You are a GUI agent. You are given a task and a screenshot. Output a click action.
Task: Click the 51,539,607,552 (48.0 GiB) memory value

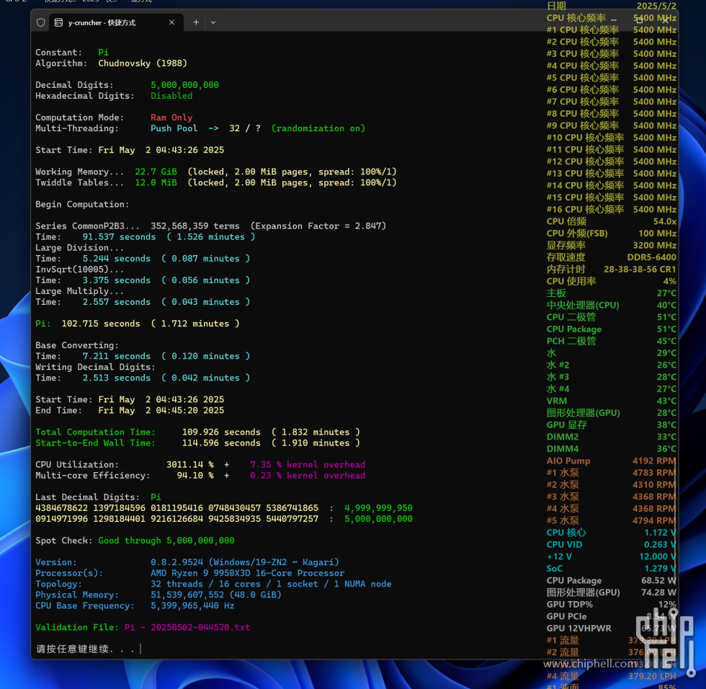(x=215, y=595)
